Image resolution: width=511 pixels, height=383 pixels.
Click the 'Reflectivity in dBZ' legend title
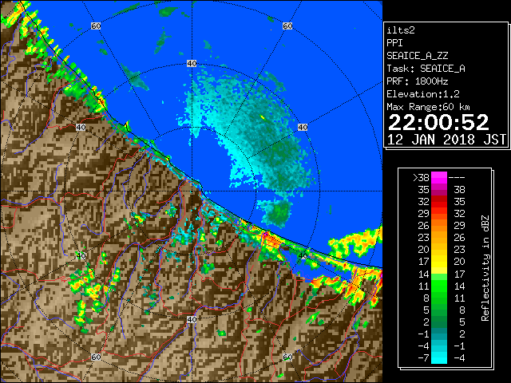pos(485,268)
